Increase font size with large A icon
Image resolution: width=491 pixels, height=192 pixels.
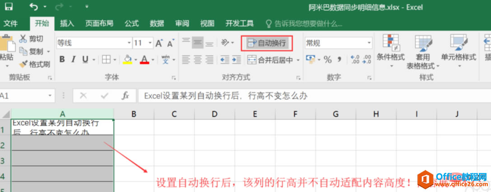click(159, 43)
